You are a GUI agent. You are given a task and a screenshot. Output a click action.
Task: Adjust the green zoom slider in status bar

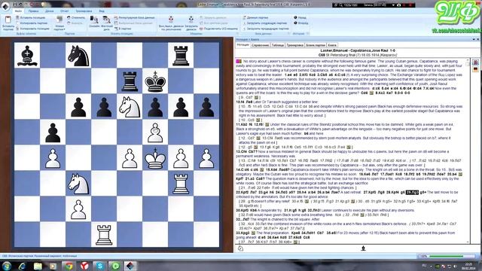click(x=447, y=256)
